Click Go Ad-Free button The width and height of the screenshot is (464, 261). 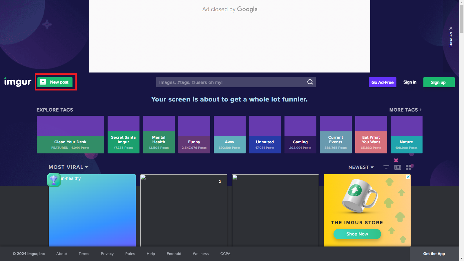click(x=383, y=82)
